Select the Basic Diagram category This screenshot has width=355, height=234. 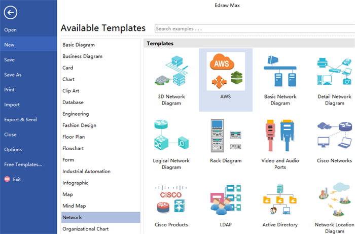click(x=79, y=45)
